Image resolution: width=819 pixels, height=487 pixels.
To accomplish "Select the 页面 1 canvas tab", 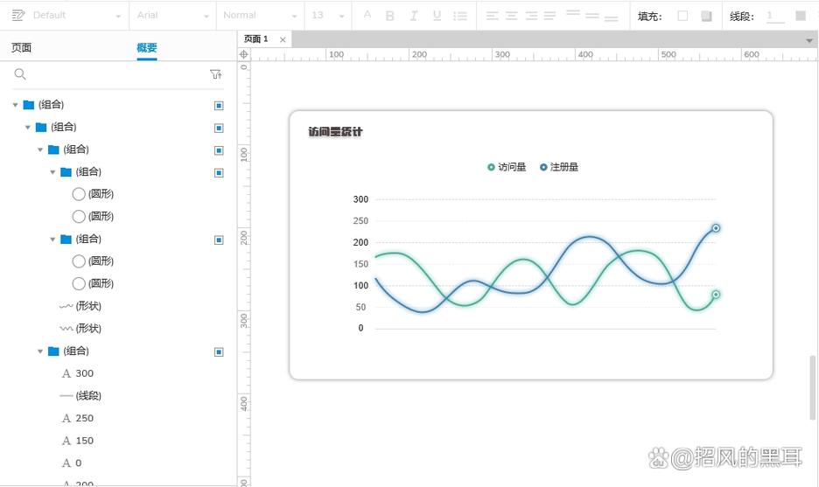I will [x=256, y=39].
